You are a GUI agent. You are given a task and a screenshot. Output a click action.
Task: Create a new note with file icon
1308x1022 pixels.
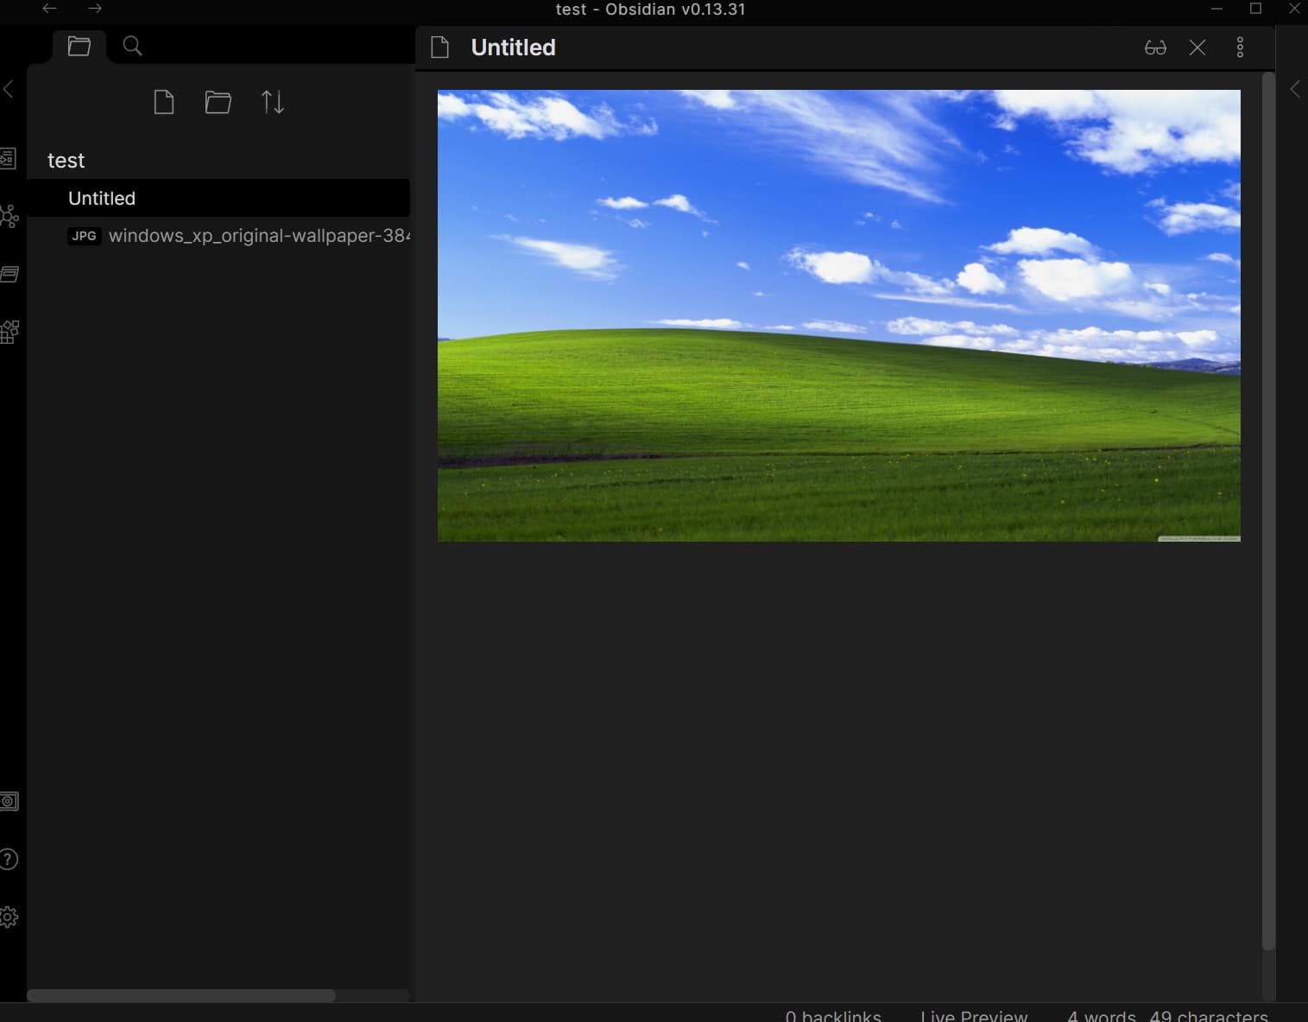[164, 102]
